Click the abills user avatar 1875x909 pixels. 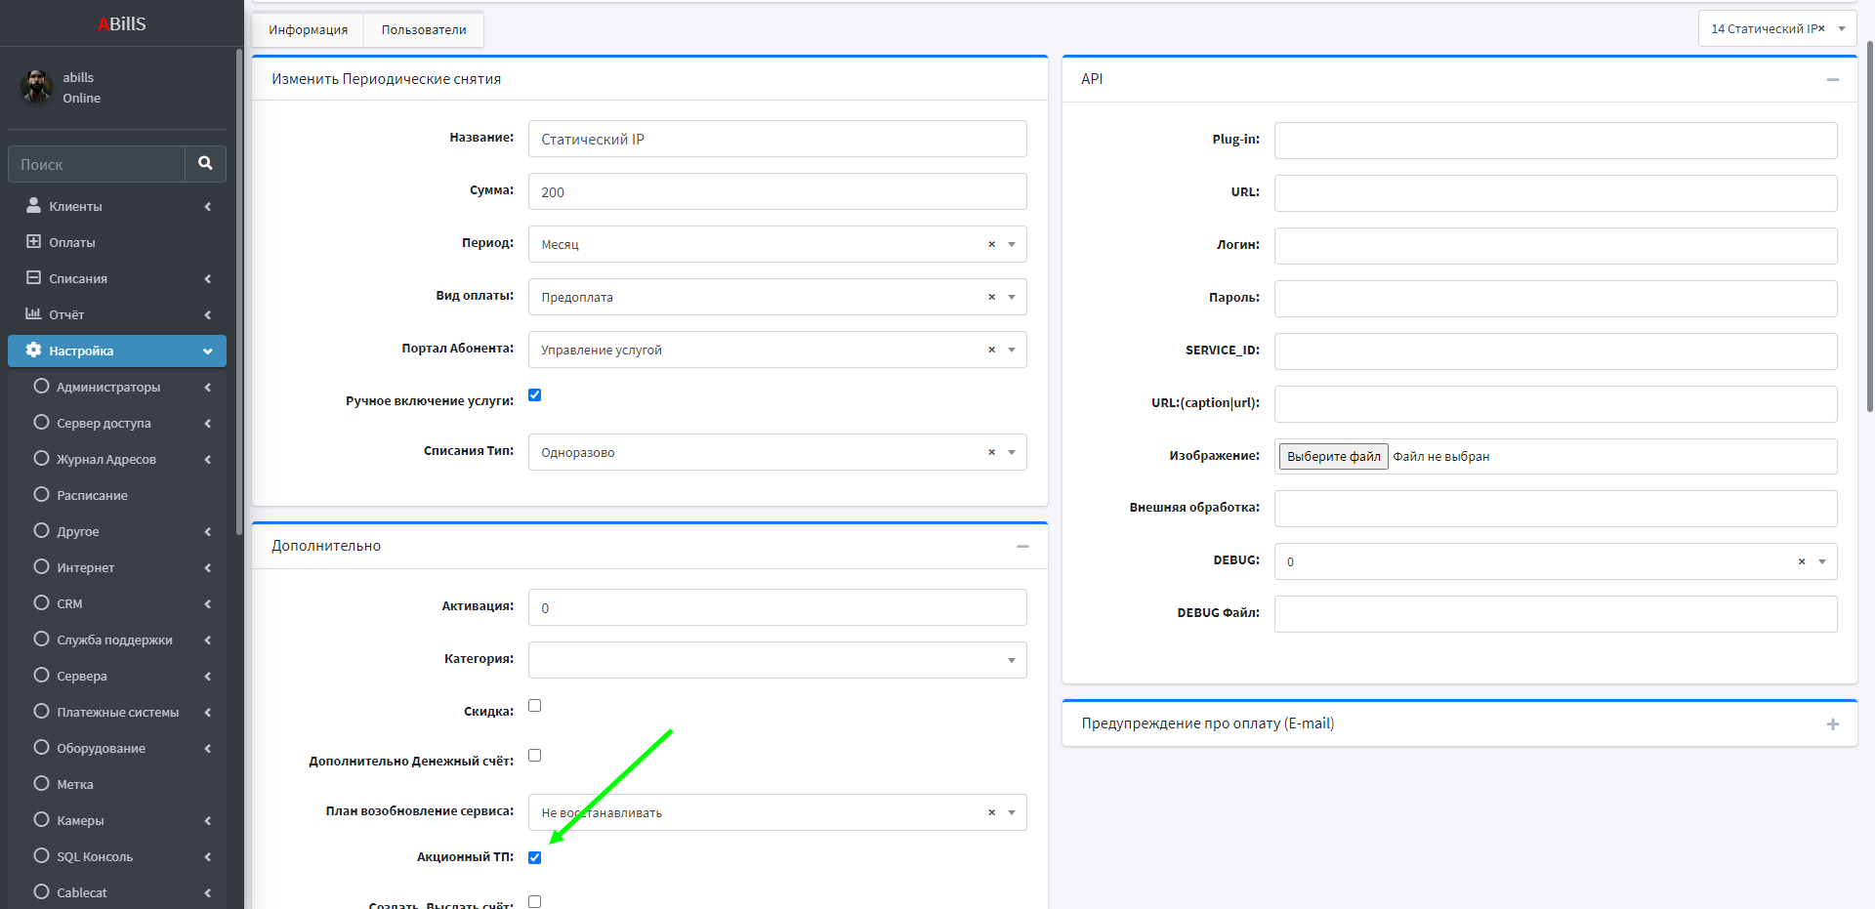[37, 87]
